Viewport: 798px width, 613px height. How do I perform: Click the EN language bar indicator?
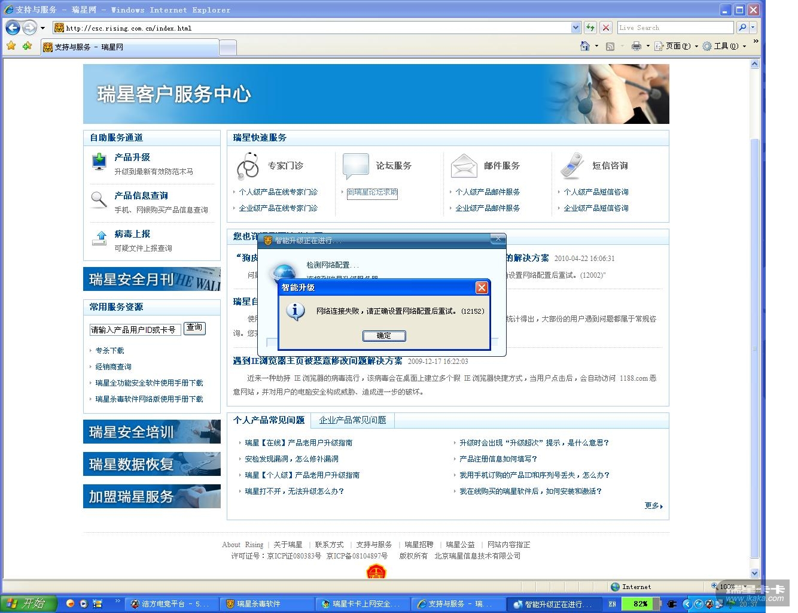(613, 604)
